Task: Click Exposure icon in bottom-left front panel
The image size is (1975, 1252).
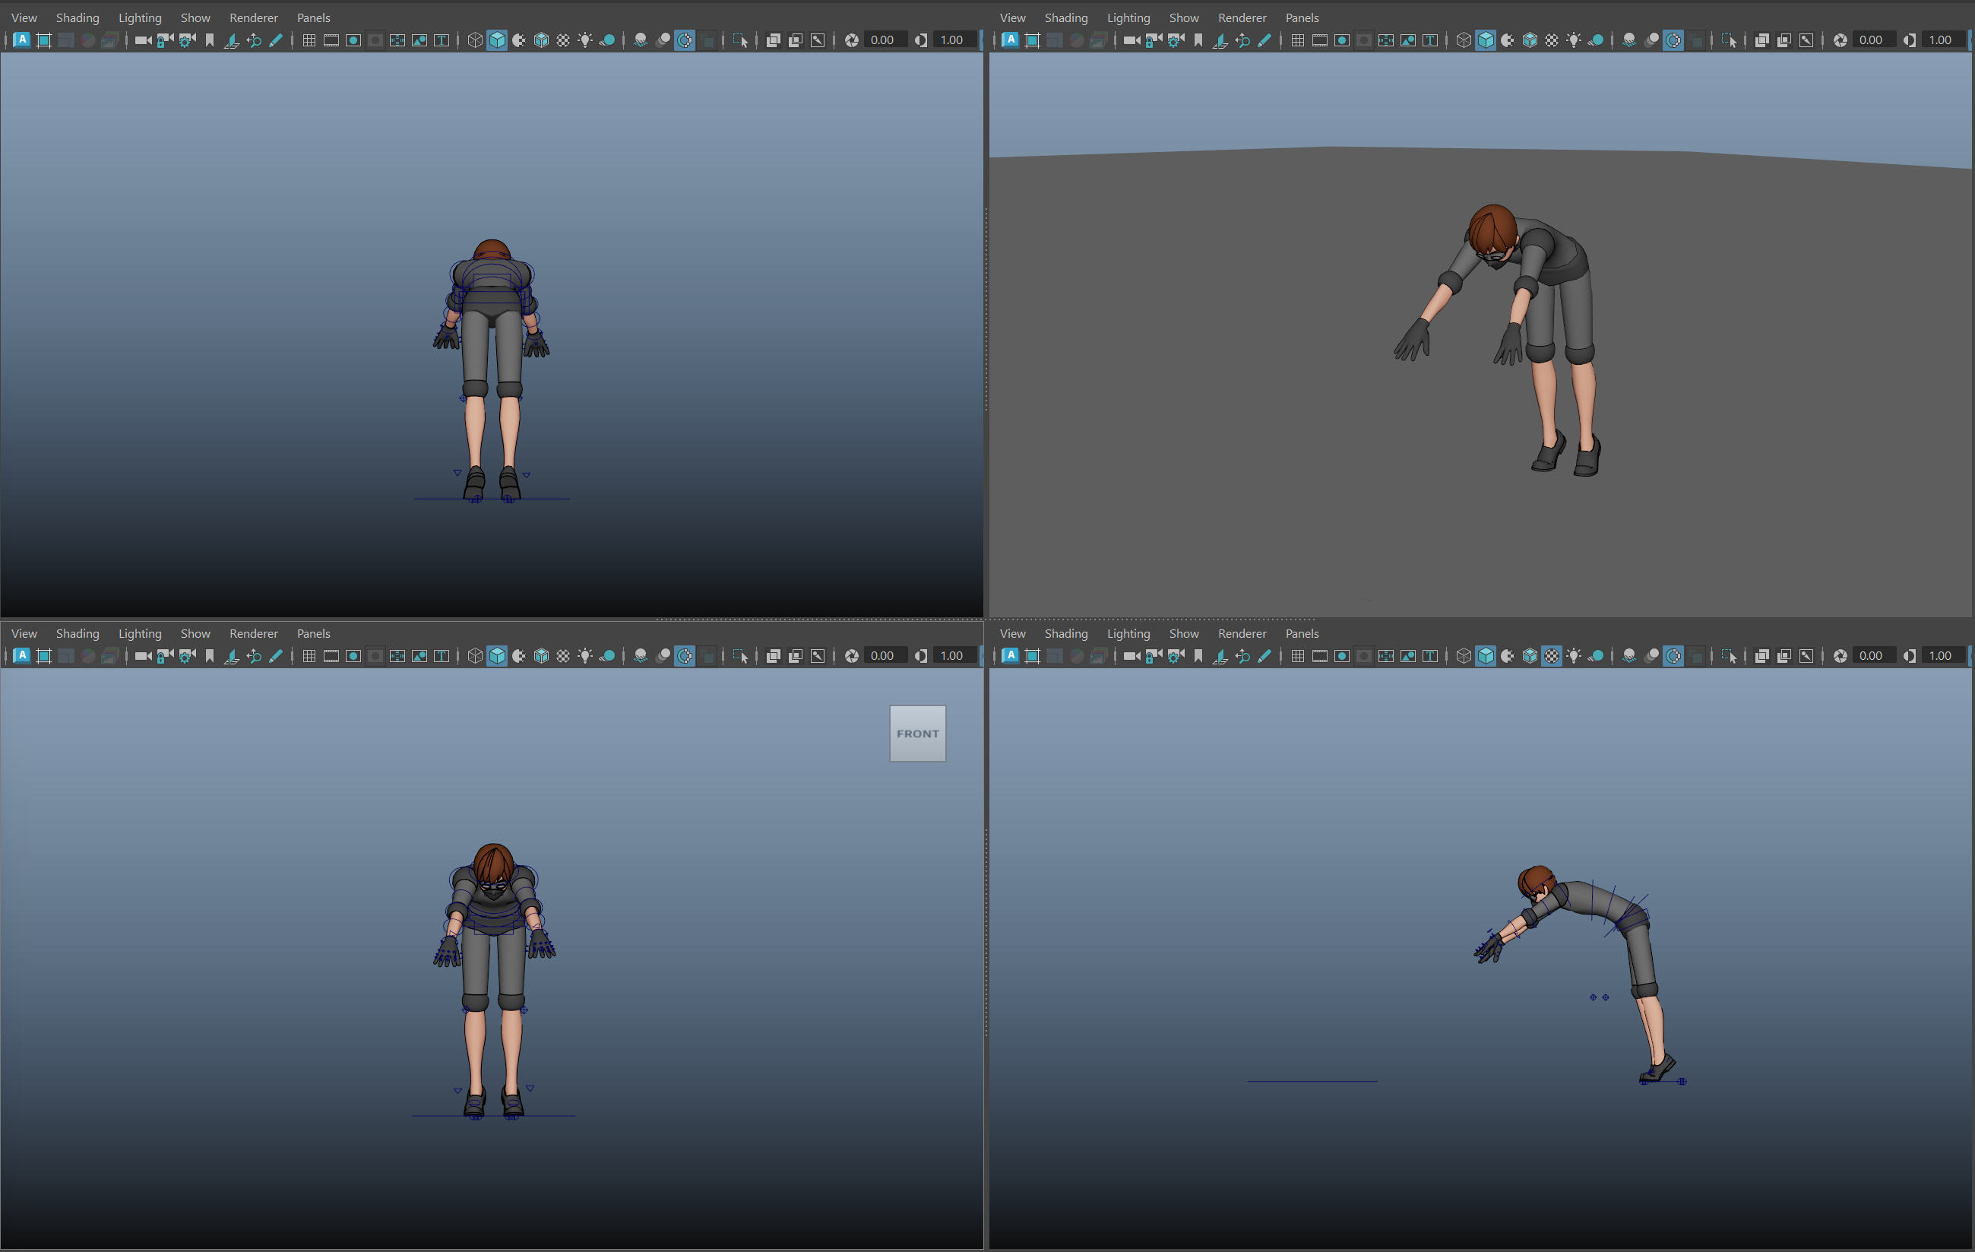Action: coord(851,655)
